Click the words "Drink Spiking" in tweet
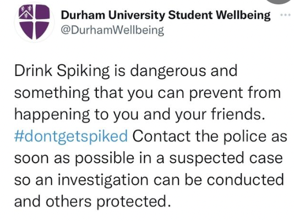This screenshot has width=294, height=221. click(x=62, y=71)
